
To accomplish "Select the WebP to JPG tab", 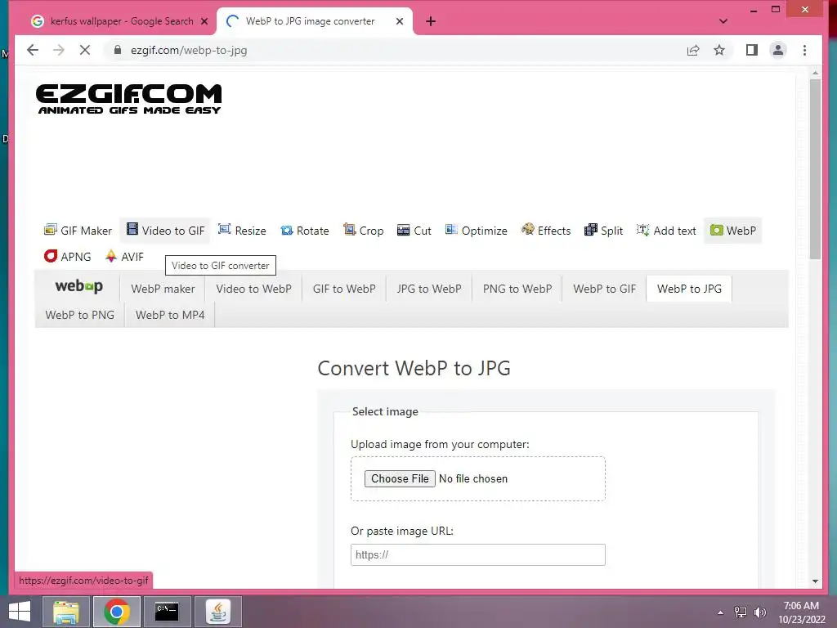I will click(689, 289).
